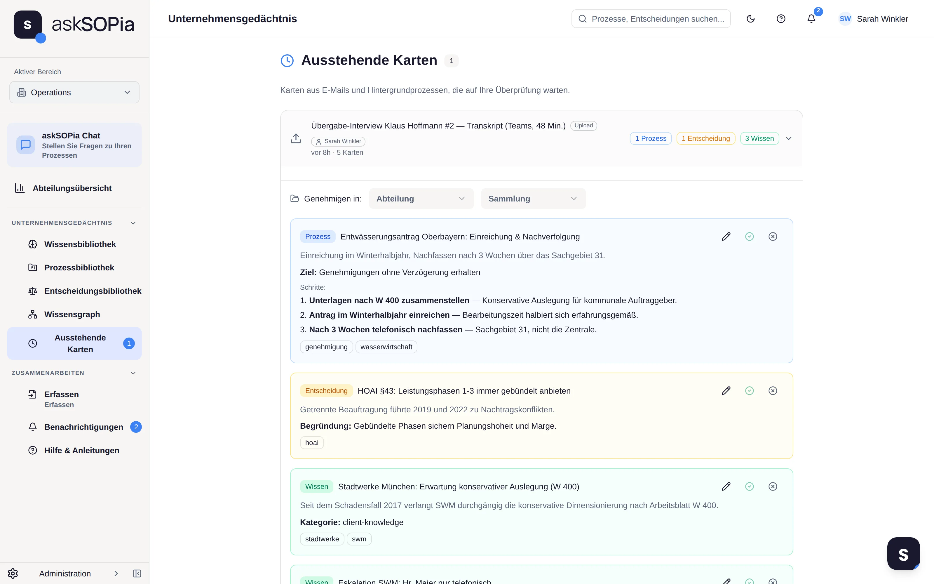
Task: Edit the HOAI §43 decision card
Action: (x=726, y=390)
